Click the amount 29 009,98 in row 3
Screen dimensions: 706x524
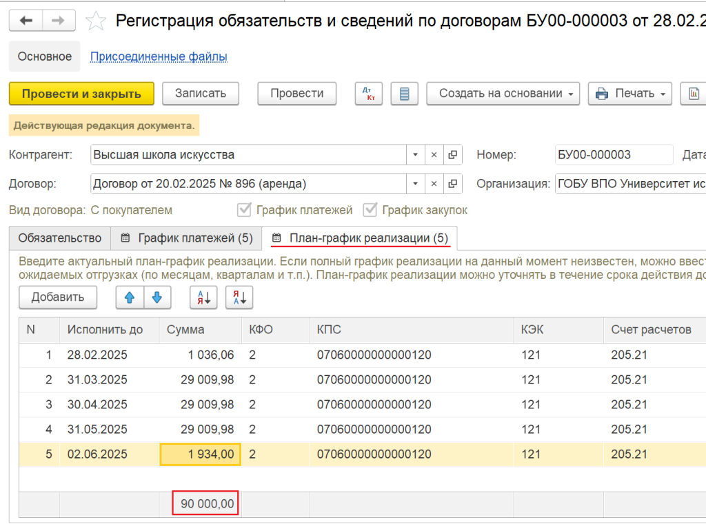[x=201, y=404]
